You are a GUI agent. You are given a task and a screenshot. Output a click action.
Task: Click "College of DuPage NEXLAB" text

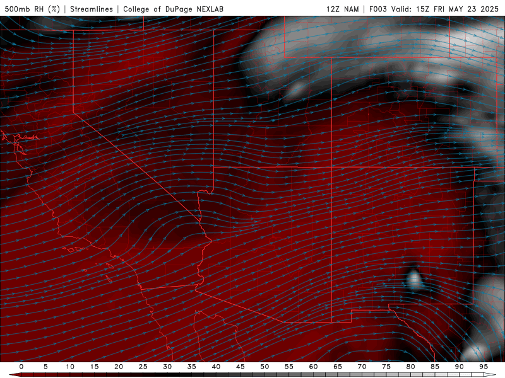click(173, 9)
